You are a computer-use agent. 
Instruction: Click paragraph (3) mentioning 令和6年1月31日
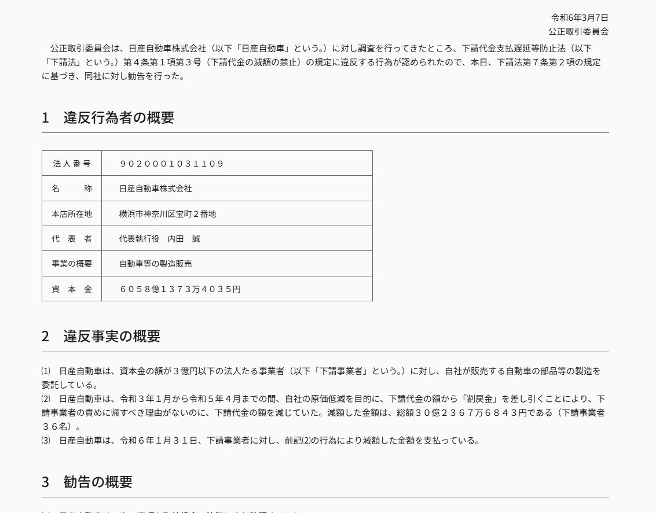261,441
